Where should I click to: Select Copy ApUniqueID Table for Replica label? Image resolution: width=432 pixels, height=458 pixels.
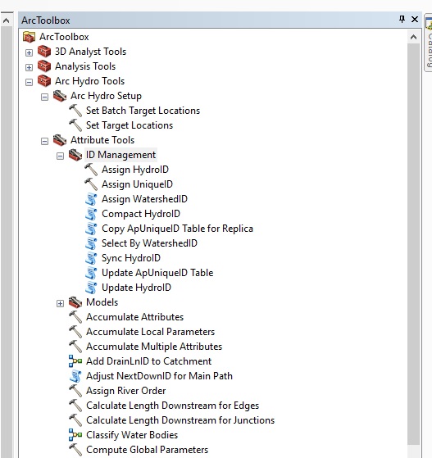coord(177,229)
